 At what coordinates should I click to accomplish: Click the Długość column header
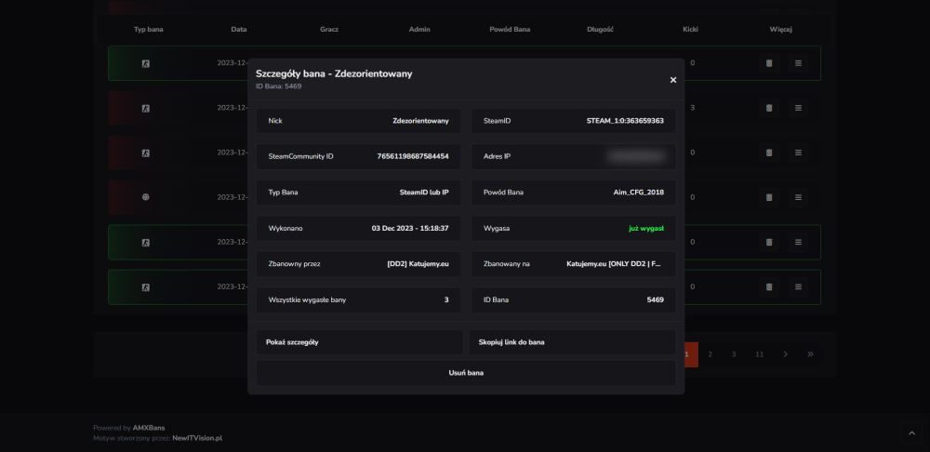600,29
